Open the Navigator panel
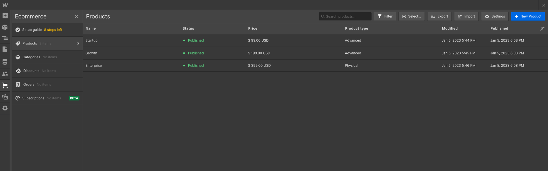548x171 pixels. click(5, 38)
